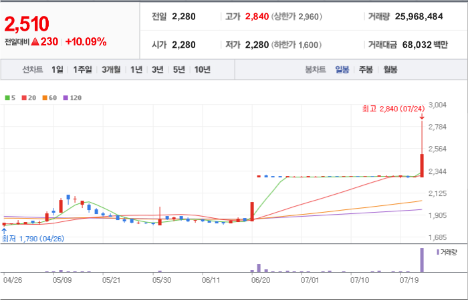Click the 거래량 legend in volume chart
The image size is (468, 300).
click(x=447, y=253)
